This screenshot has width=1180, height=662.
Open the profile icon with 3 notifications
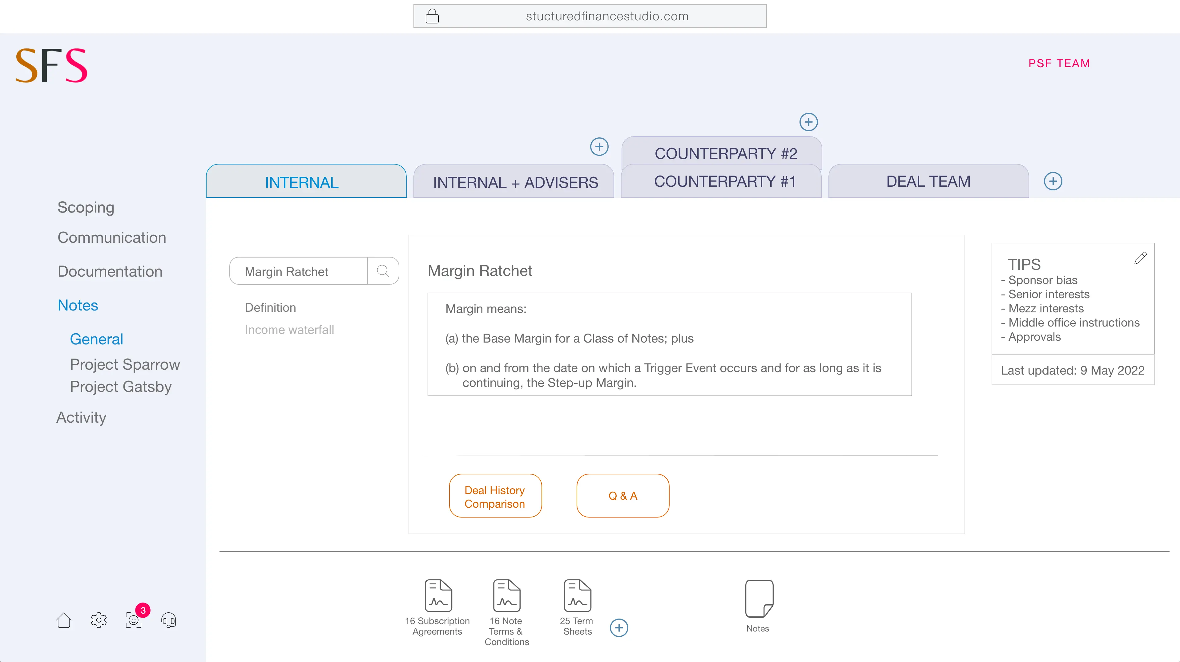pos(134,620)
